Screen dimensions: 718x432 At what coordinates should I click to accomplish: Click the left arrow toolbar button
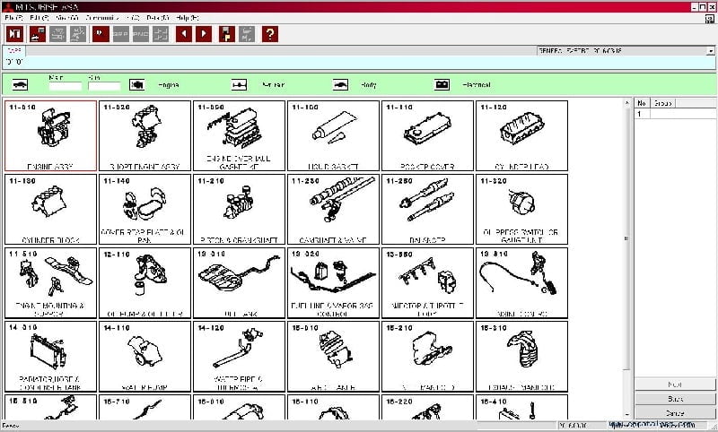183,34
